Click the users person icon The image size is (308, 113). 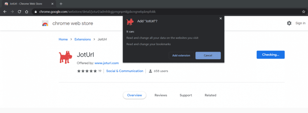pos(150,71)
